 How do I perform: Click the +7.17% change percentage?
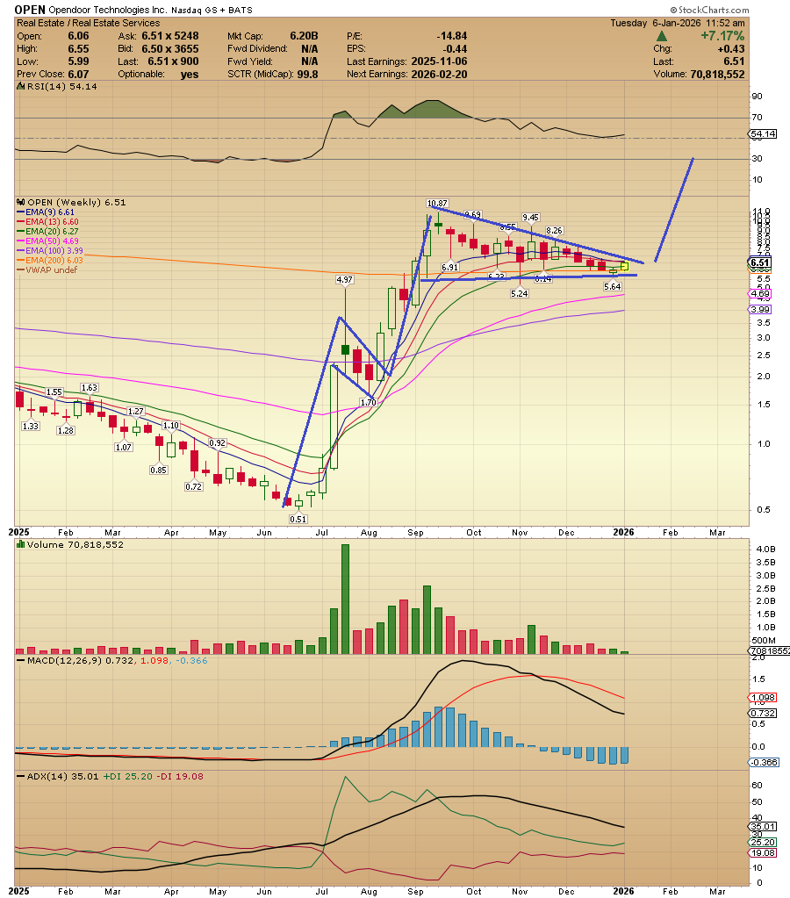(722, 36)
